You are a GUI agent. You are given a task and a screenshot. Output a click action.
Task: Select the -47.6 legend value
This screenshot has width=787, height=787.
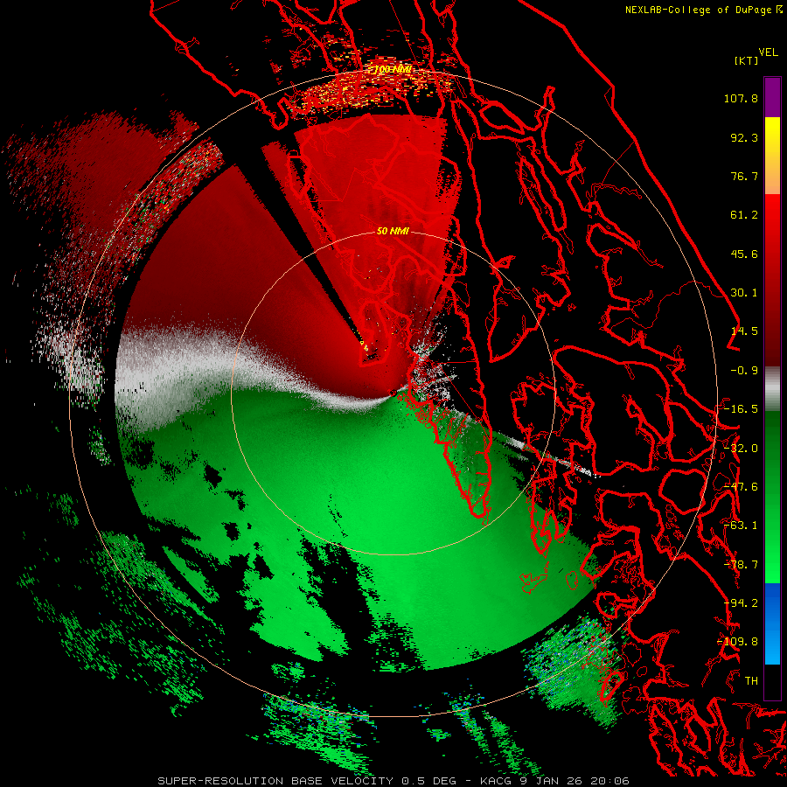pos(741,487)
